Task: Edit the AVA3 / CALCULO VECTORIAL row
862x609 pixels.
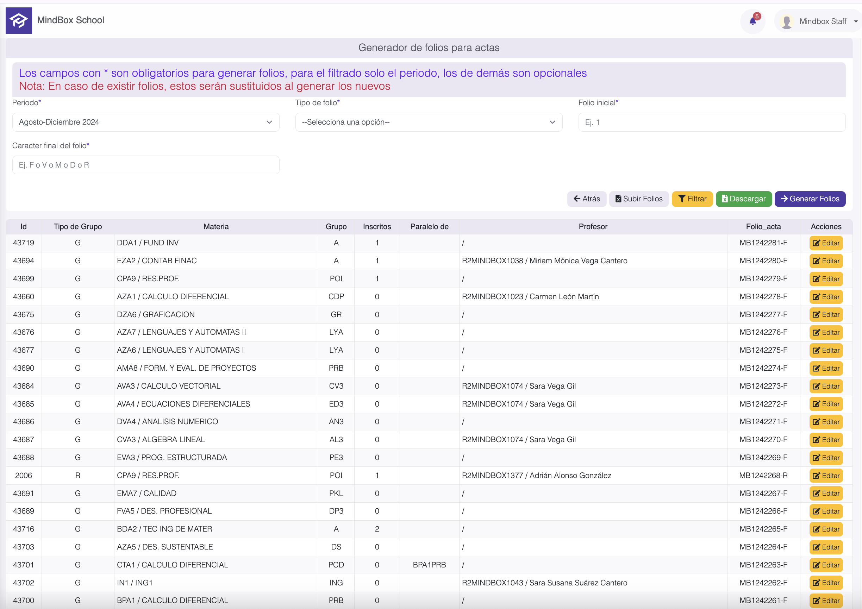Action: (826, 387)
